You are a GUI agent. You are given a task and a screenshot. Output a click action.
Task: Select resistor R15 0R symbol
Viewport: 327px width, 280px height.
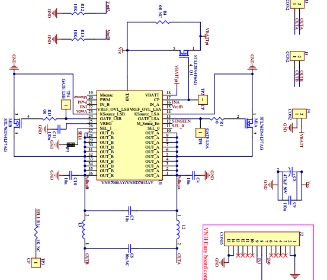(x=49, y=119)
